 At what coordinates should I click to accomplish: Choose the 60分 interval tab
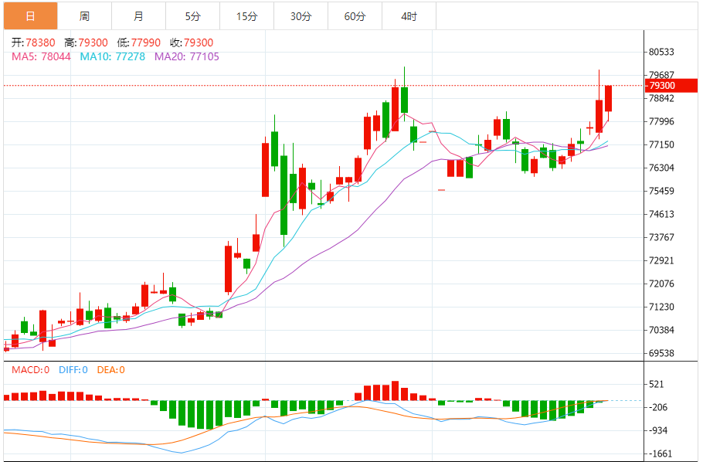355,15
